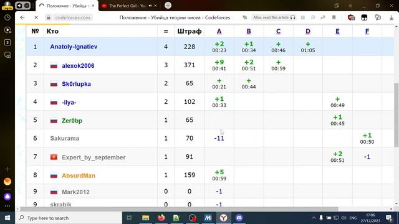Open a new tab with the plus button
Viewport: 399px width, 224px height.
(x=168, y=6)
